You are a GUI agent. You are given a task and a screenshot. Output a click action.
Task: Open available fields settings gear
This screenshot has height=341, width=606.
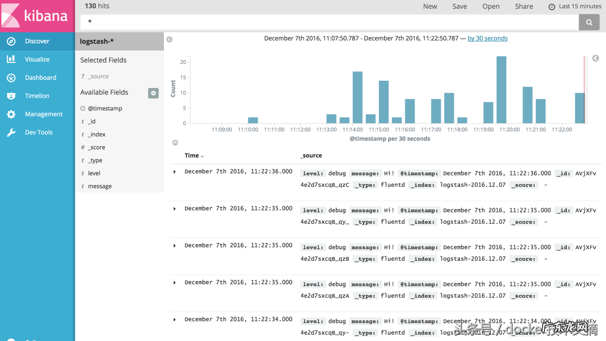pos(153,93)
